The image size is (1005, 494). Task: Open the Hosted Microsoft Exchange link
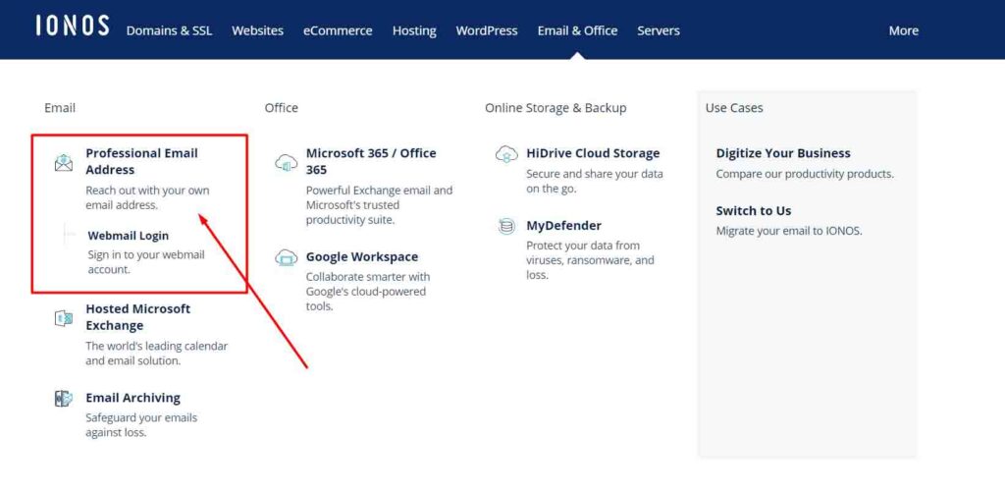137,317
